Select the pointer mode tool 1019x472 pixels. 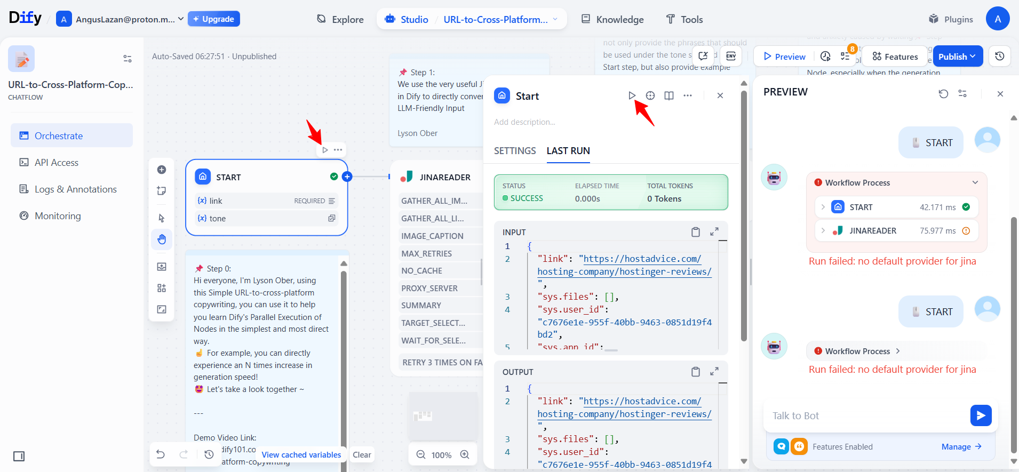[162, 218]
